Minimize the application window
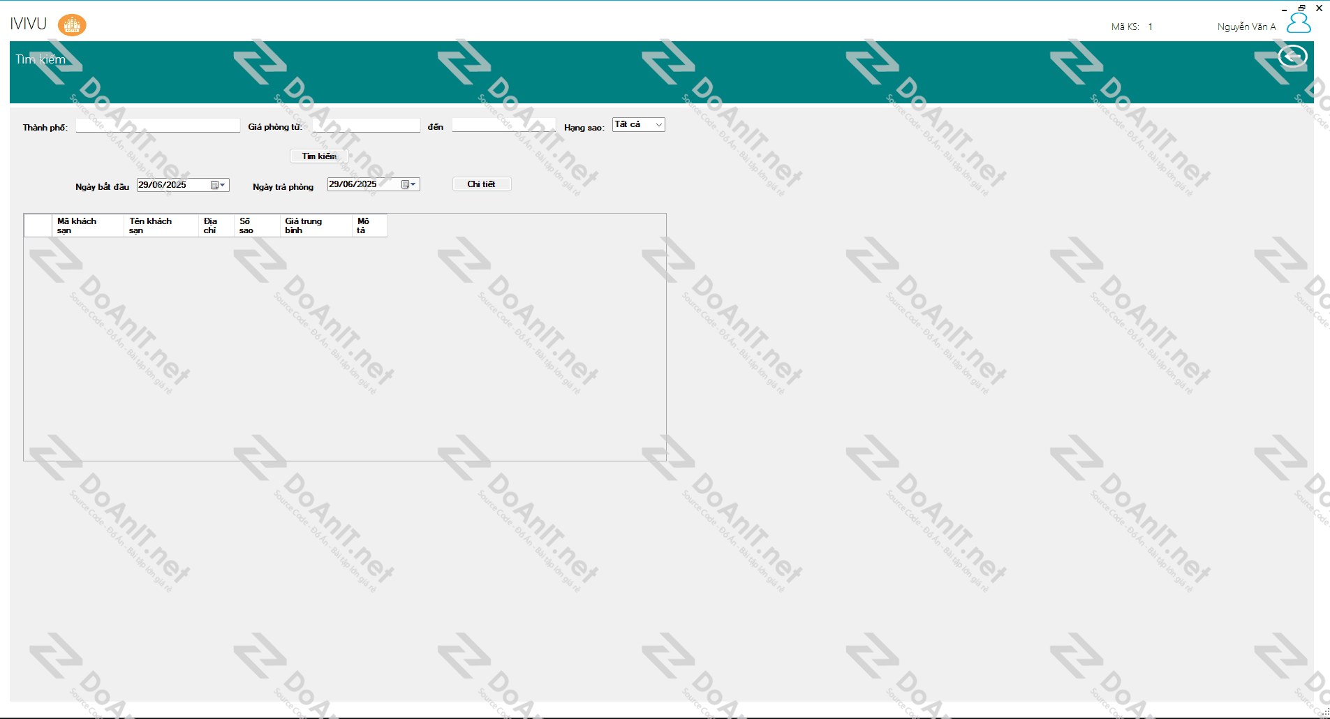 tap(1284, 8)
